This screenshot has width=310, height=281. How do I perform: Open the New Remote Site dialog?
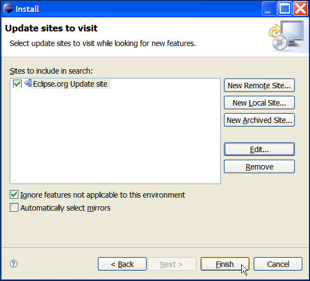(x=259, y=86)
